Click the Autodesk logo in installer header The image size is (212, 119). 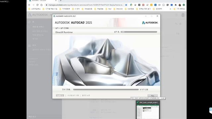pos(150,23)
